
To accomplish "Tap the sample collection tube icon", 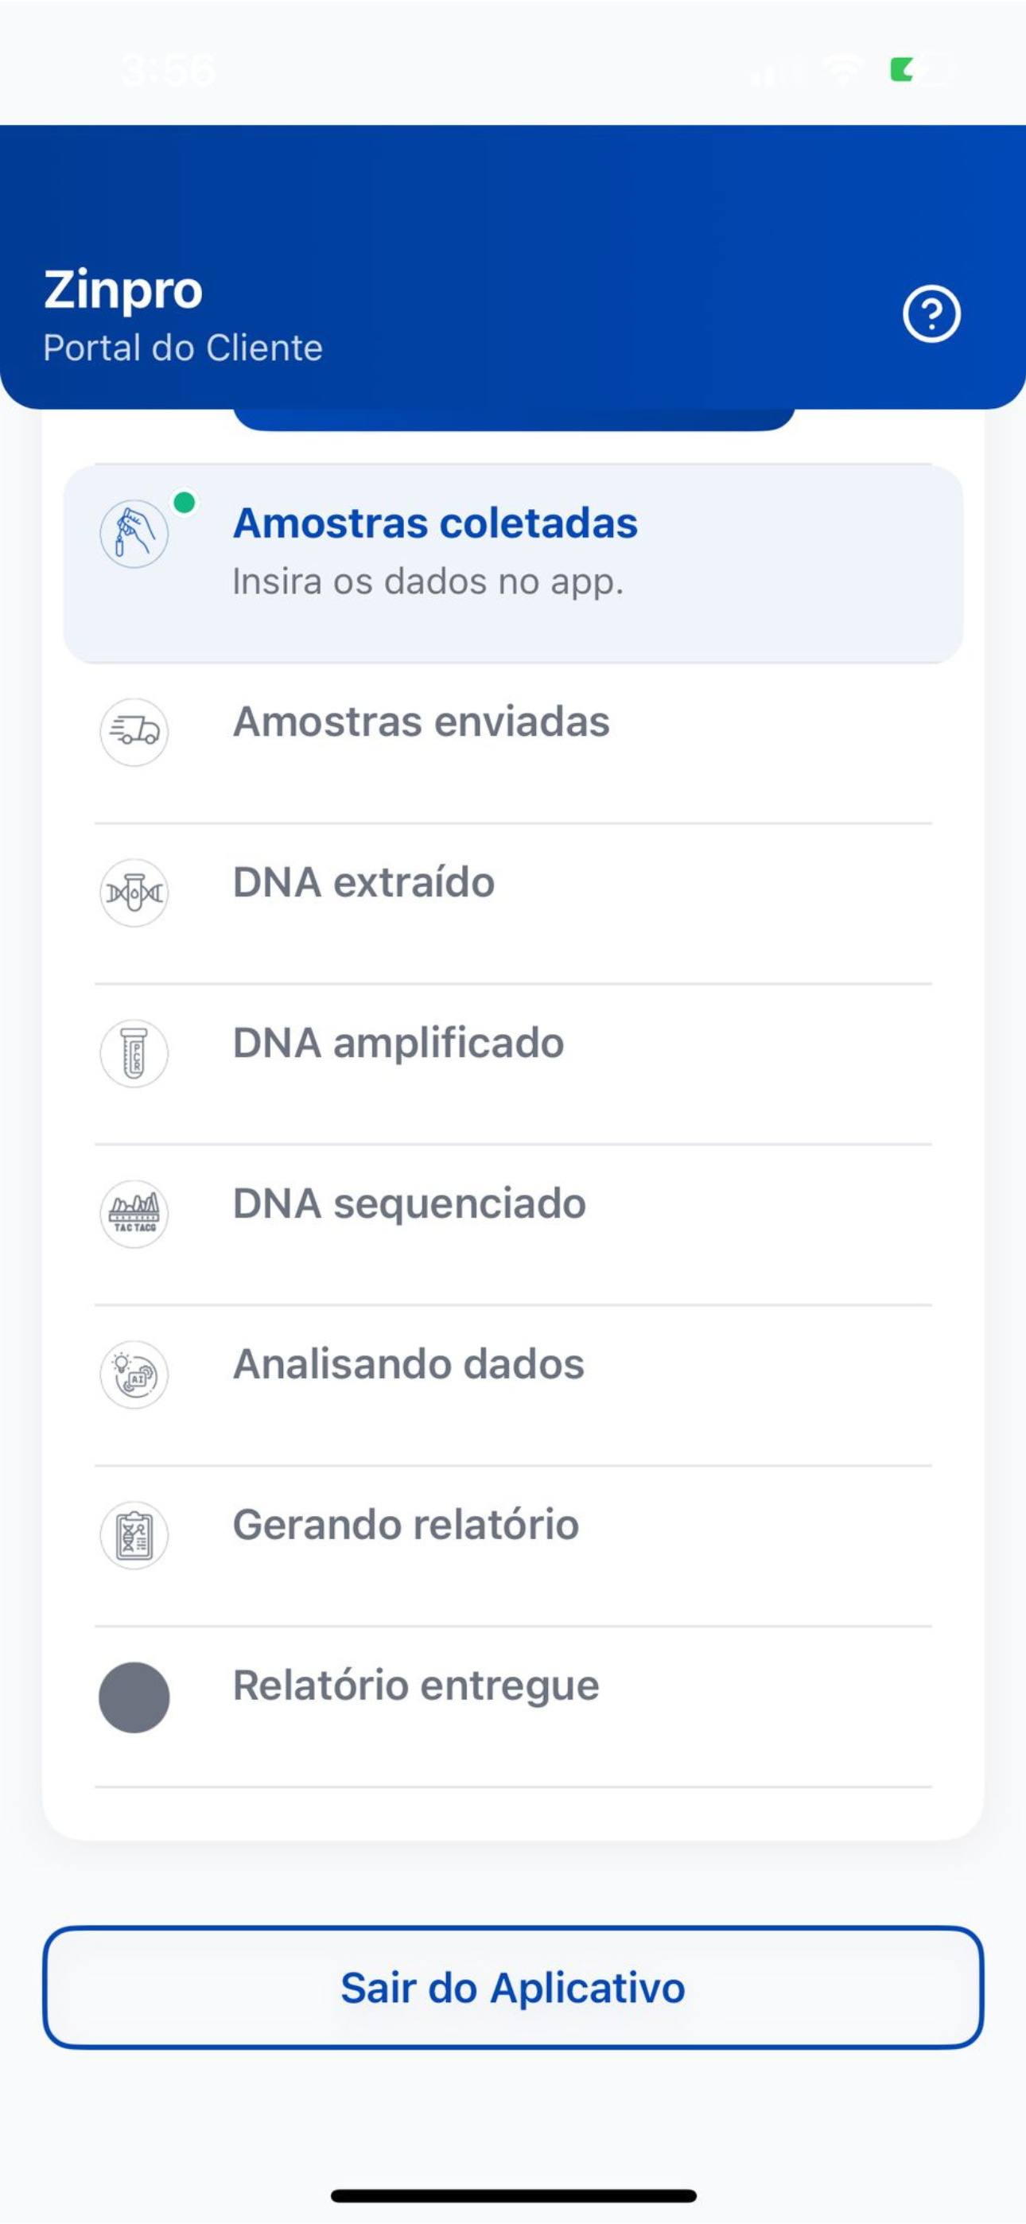I will click(x=134, y=534).
